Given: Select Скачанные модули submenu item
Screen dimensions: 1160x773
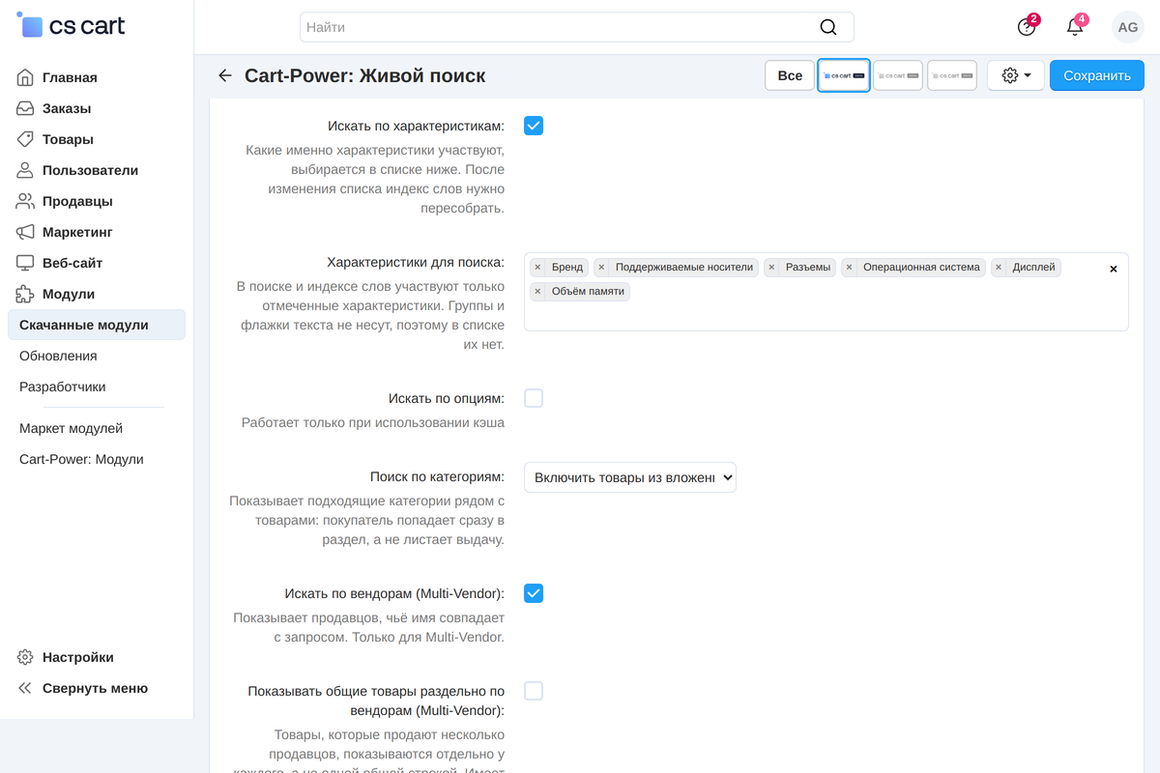Looking at the screenshot, I should 97,325.
